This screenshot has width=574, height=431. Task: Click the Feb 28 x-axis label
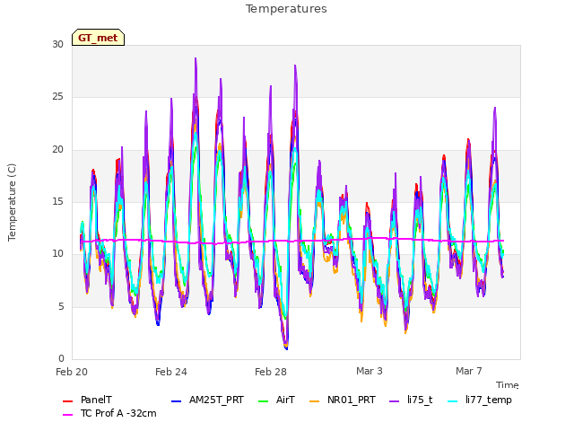(x=271, y=372)
